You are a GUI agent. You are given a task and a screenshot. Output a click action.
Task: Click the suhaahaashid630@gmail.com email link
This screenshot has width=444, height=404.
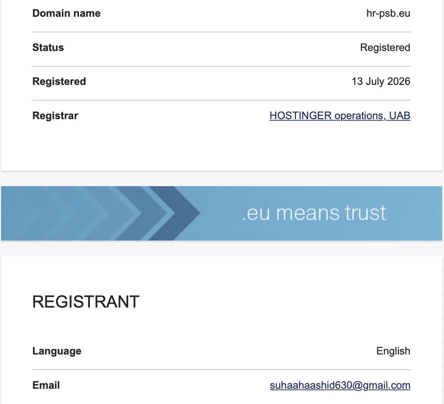(340, 385)
